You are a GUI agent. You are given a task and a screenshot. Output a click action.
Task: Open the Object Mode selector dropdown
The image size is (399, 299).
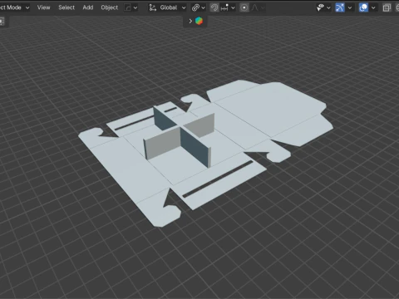[x=14, y=7]
